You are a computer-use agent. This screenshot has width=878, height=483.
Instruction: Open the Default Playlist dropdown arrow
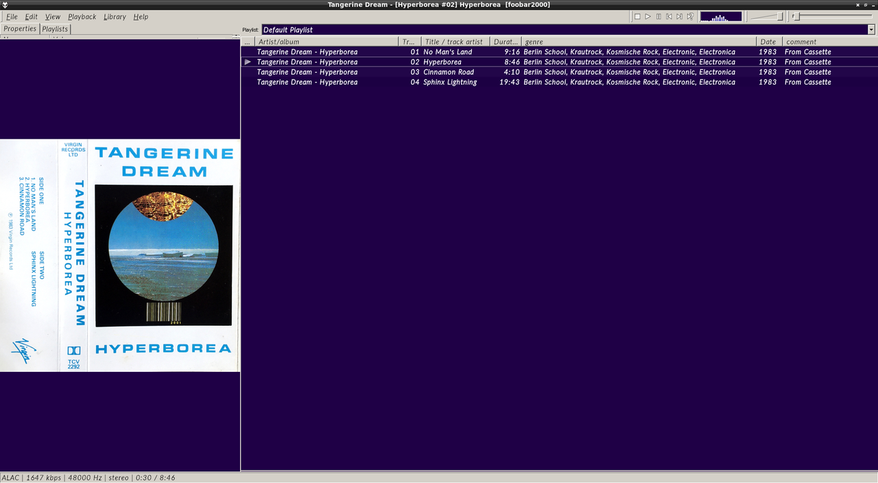point(872,30)
